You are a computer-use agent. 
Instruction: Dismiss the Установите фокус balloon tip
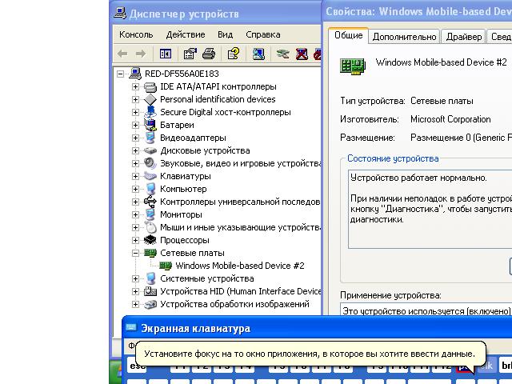tap(310, 354)
